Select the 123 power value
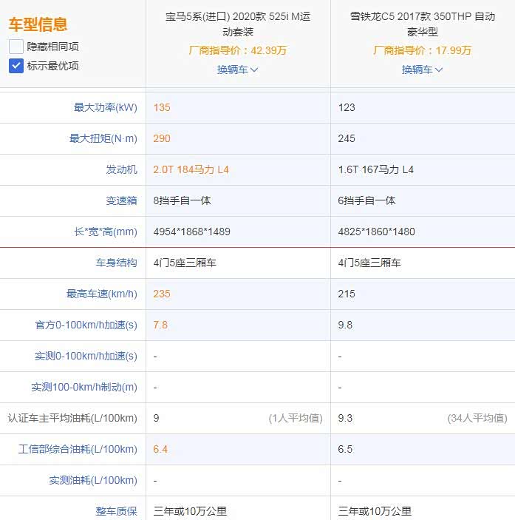515x520 pixels. [x=347, y=107]
